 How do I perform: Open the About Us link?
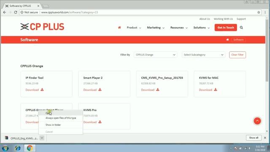pos(205,19)
